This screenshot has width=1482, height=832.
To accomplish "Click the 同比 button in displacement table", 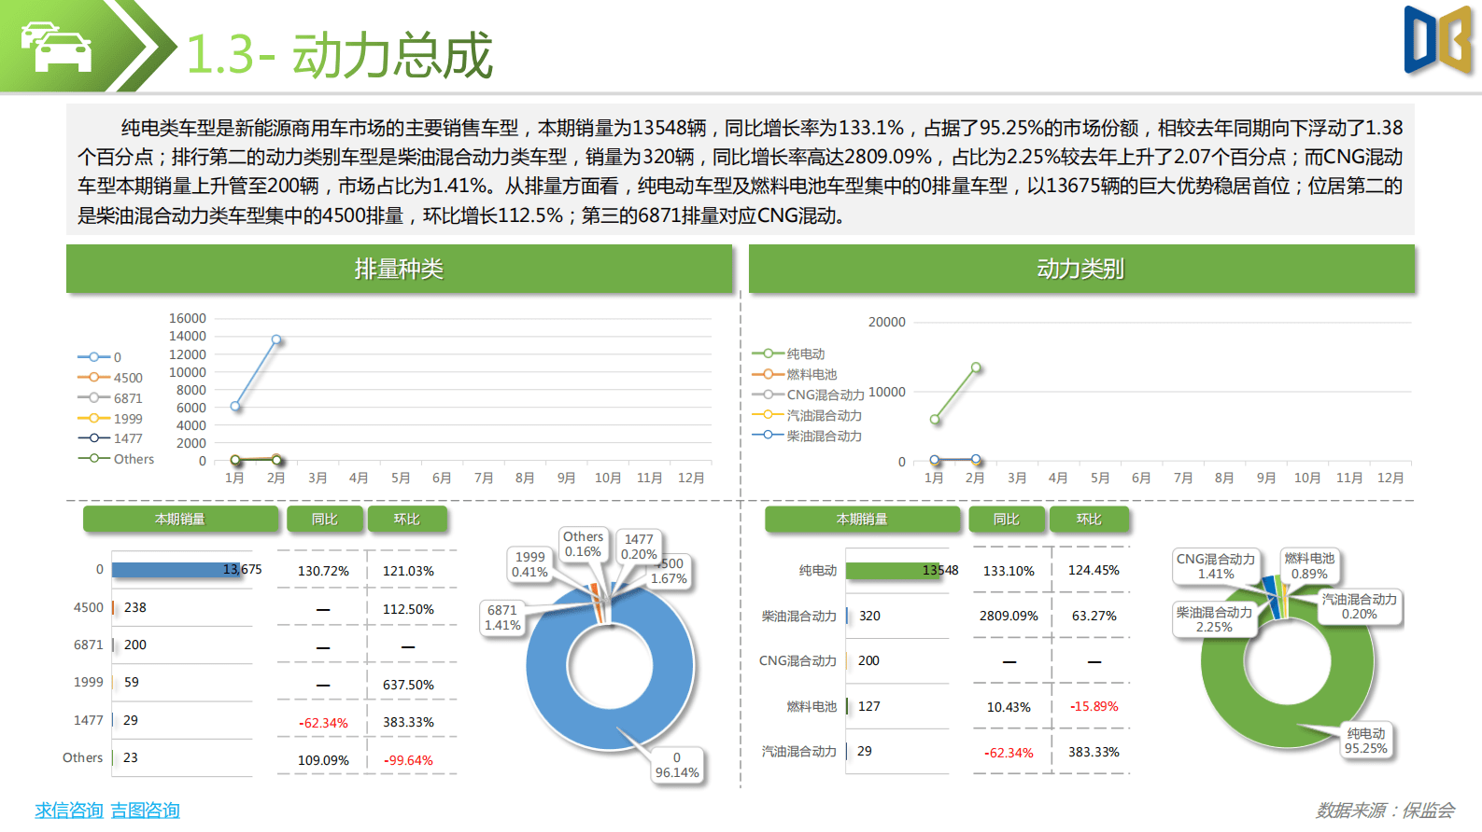I will [324, 519].
